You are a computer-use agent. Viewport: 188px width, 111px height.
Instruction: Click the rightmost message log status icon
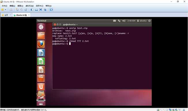184,110
